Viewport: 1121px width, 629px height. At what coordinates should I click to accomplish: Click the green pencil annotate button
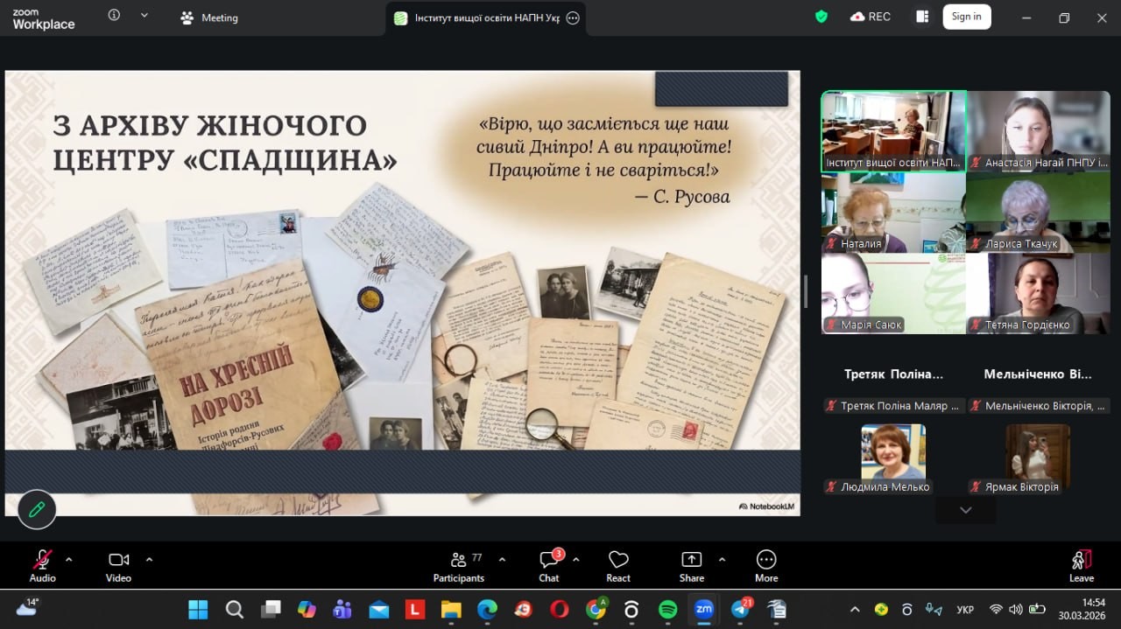click(37, 509)
